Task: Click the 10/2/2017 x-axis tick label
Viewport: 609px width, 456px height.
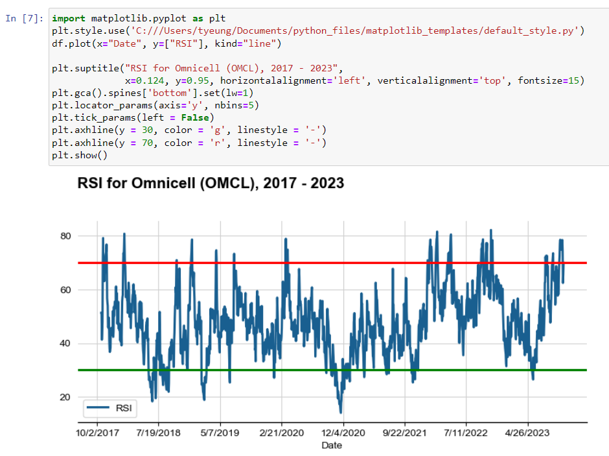Action: pyautogui.click(x=97, y=433)
